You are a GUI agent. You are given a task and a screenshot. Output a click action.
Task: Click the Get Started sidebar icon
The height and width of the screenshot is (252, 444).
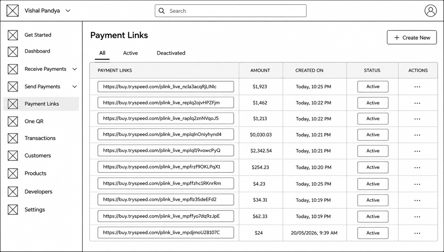click(x=13, y=35)
